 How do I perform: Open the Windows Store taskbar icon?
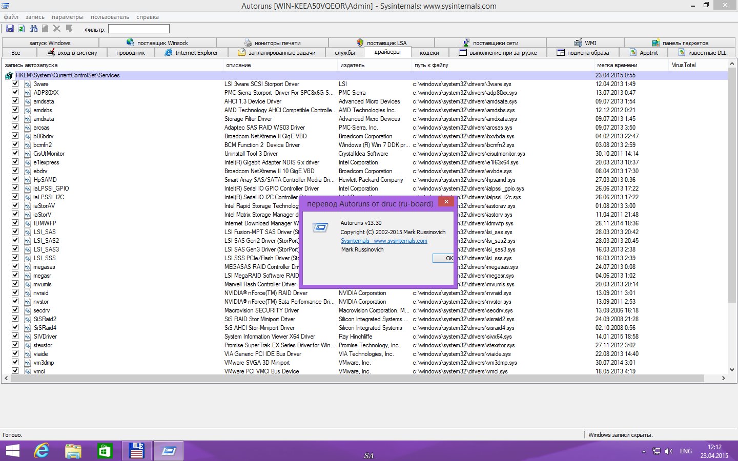tap(105, 451)
